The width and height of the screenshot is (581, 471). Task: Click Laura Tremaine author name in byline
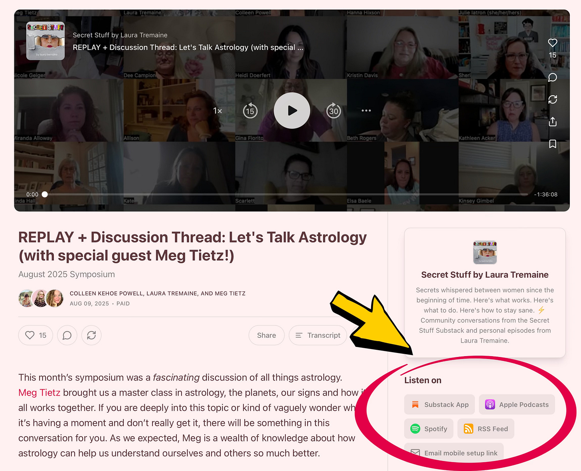click(x=172, y=294)
